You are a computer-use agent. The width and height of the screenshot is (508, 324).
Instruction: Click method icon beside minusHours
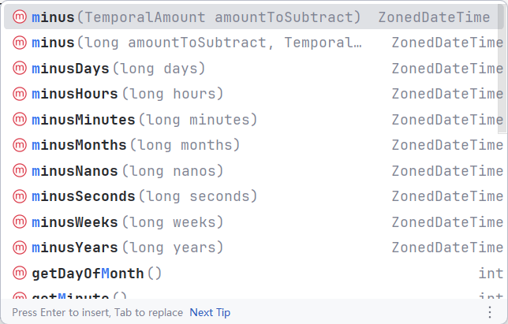click(x=21, y=95)
